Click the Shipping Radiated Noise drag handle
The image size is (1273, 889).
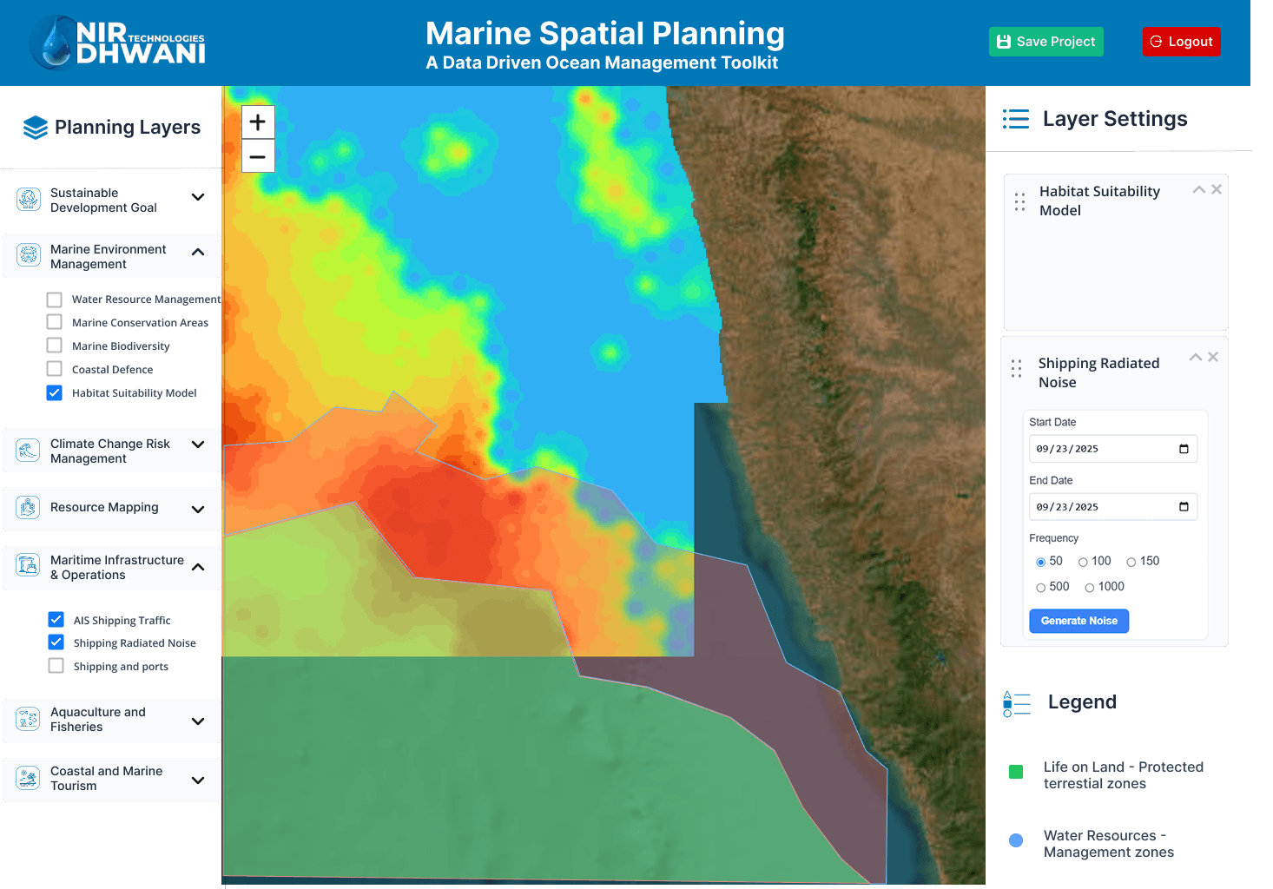click(x=1016, y=369)
